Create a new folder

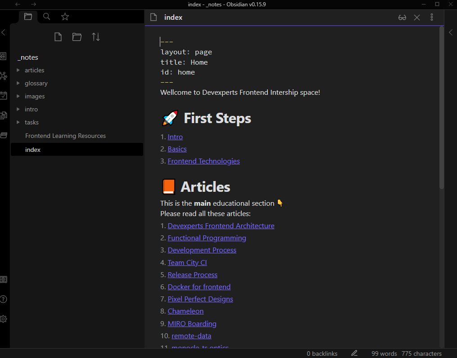pos(77,37)
